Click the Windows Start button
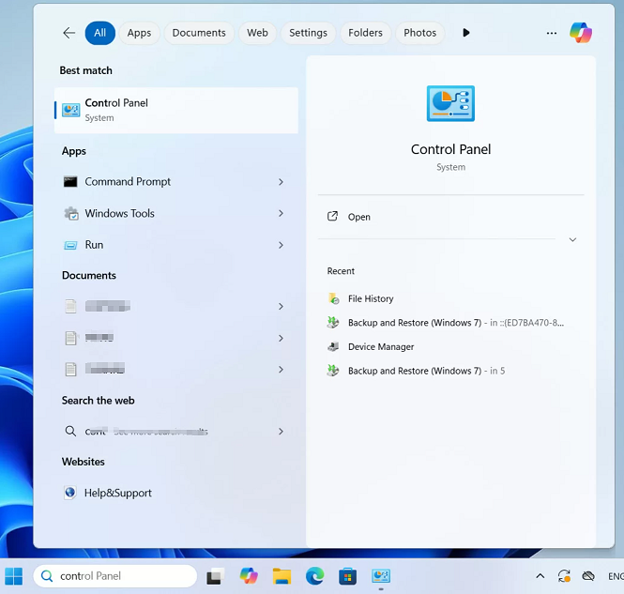This screenshot has height=594, width=624. point(14,575)
